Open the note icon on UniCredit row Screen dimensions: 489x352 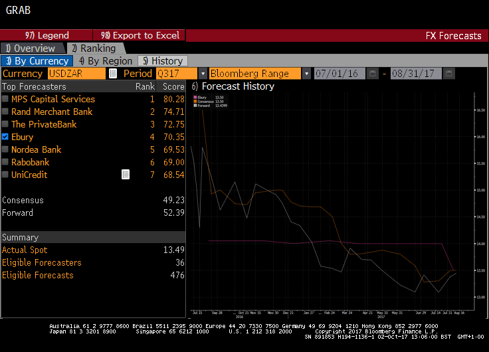tap(126, 175)
